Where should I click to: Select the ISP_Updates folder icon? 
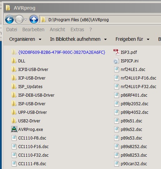(14, 86)
